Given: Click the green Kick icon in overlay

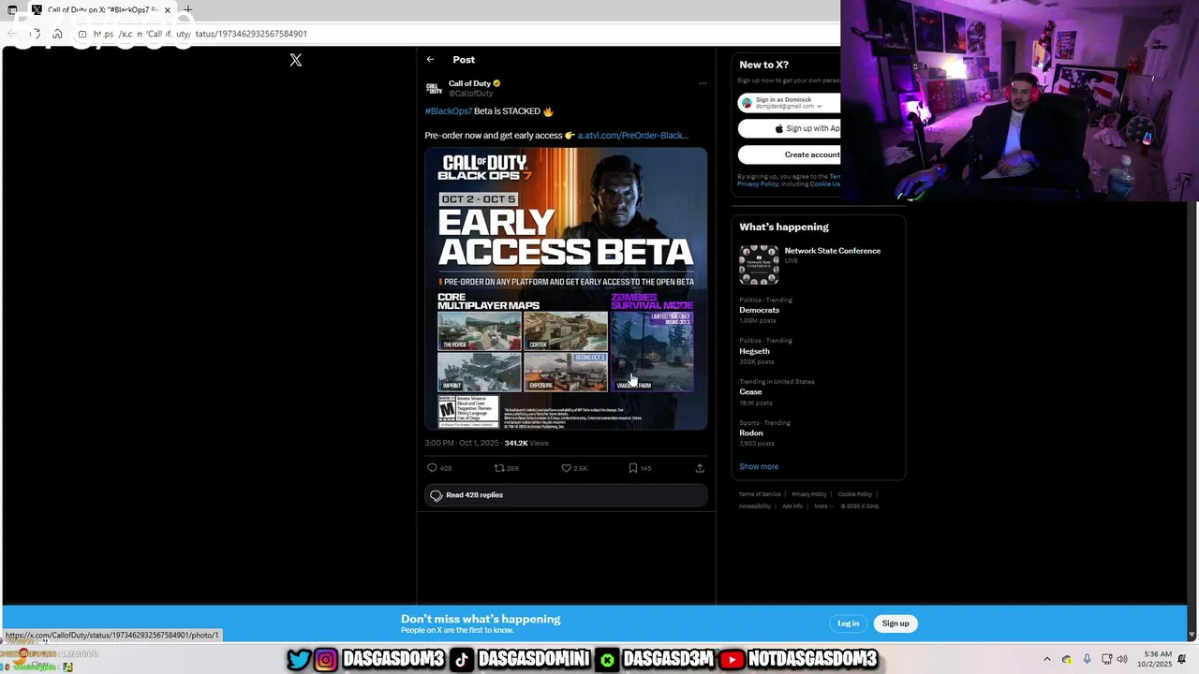Looking at the screenshot, I should [607, 660].
